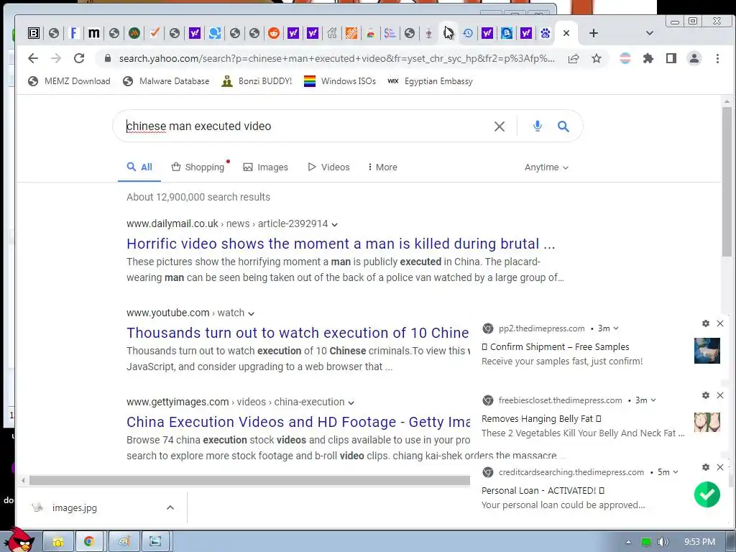Expand the creditcardsearching notification chevron
736x552 pixels.
[x=676, y=472]
